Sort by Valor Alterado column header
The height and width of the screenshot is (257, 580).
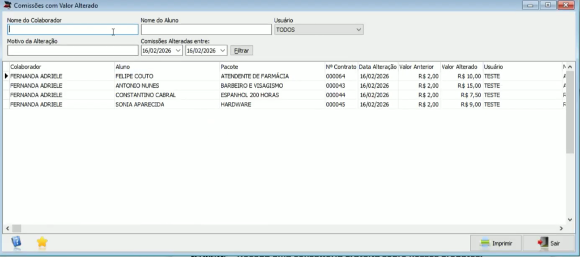point(462,67)
